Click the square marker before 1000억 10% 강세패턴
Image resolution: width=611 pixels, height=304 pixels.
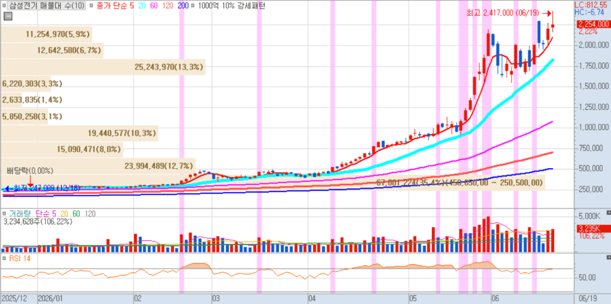click(193, 6)
